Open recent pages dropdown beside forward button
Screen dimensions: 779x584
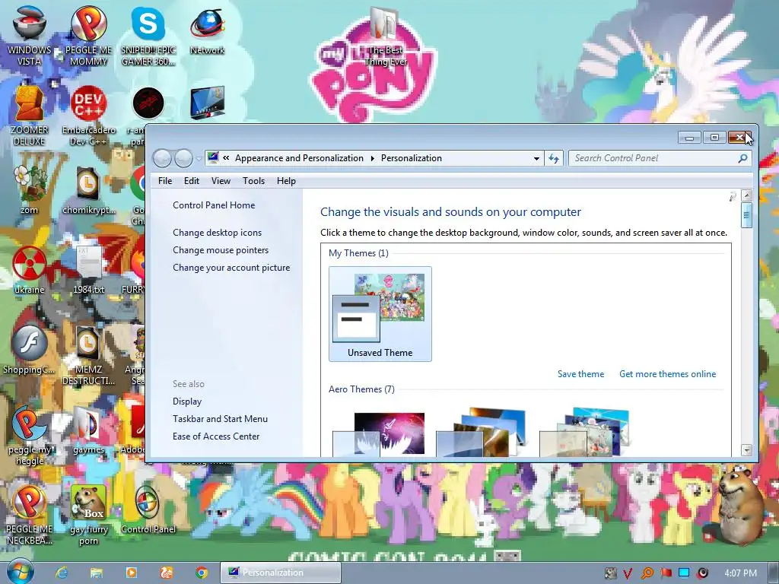(x=199, y=159)
